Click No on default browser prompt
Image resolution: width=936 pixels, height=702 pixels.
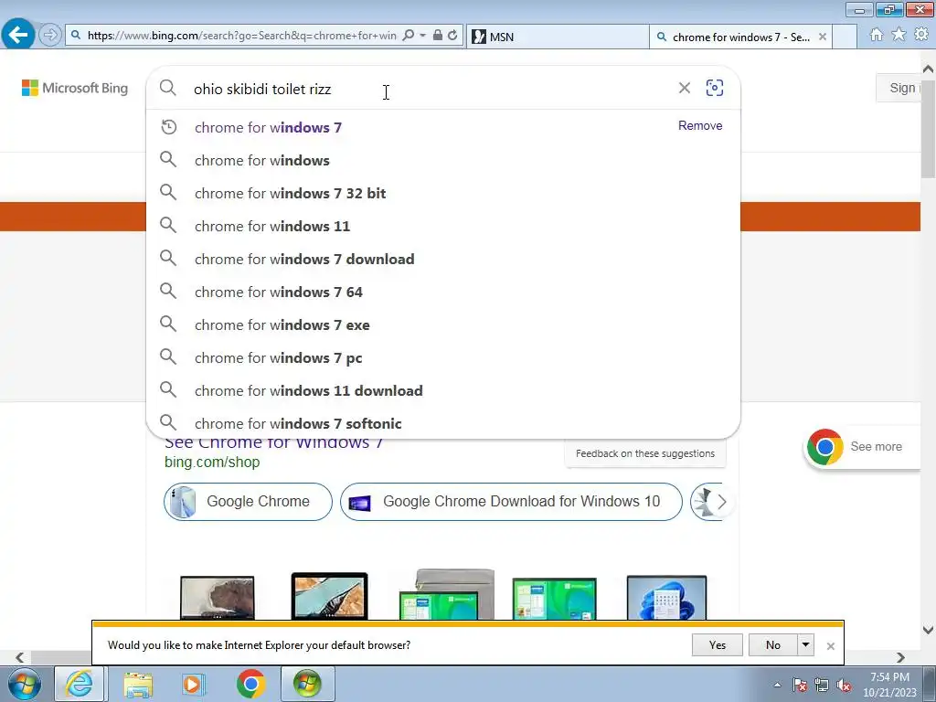tap(772, 644)
